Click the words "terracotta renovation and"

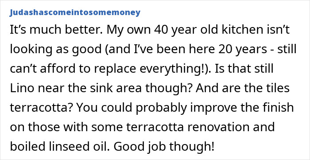tap(200, 127)
